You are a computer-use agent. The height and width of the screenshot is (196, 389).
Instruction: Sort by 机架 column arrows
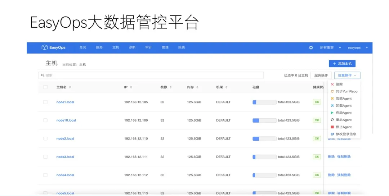[226, 87]
